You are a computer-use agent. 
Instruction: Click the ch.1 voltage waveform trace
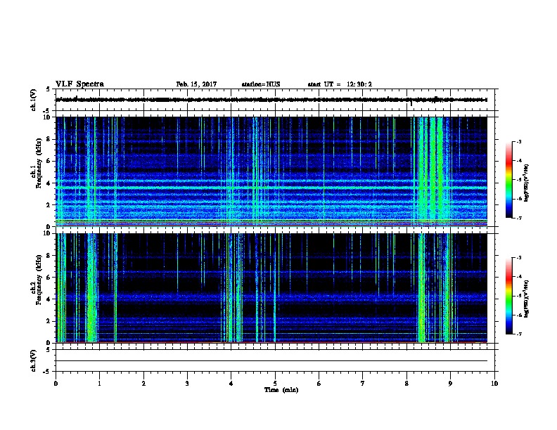271,100
